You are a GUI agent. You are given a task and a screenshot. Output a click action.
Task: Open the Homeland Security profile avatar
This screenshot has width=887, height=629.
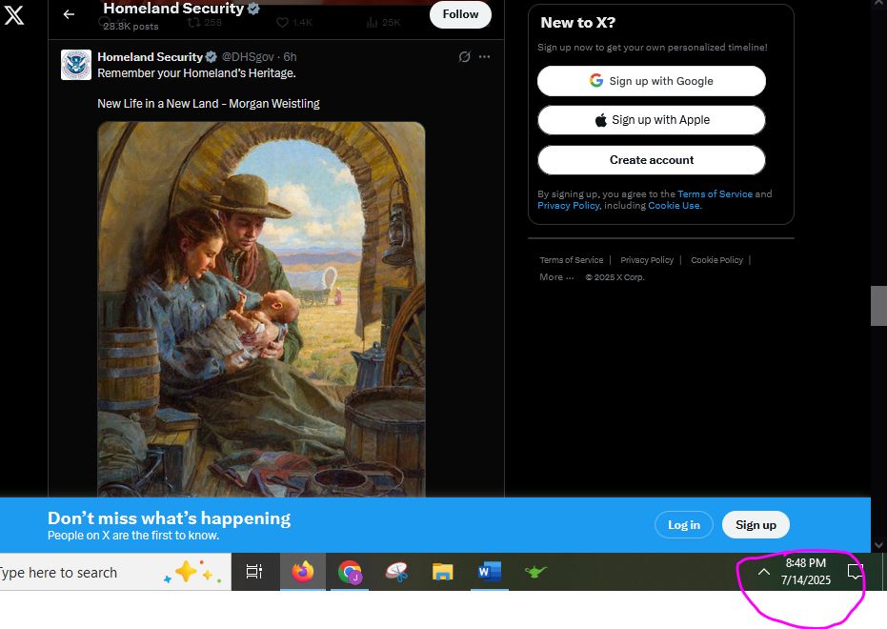tap(76, 65)
